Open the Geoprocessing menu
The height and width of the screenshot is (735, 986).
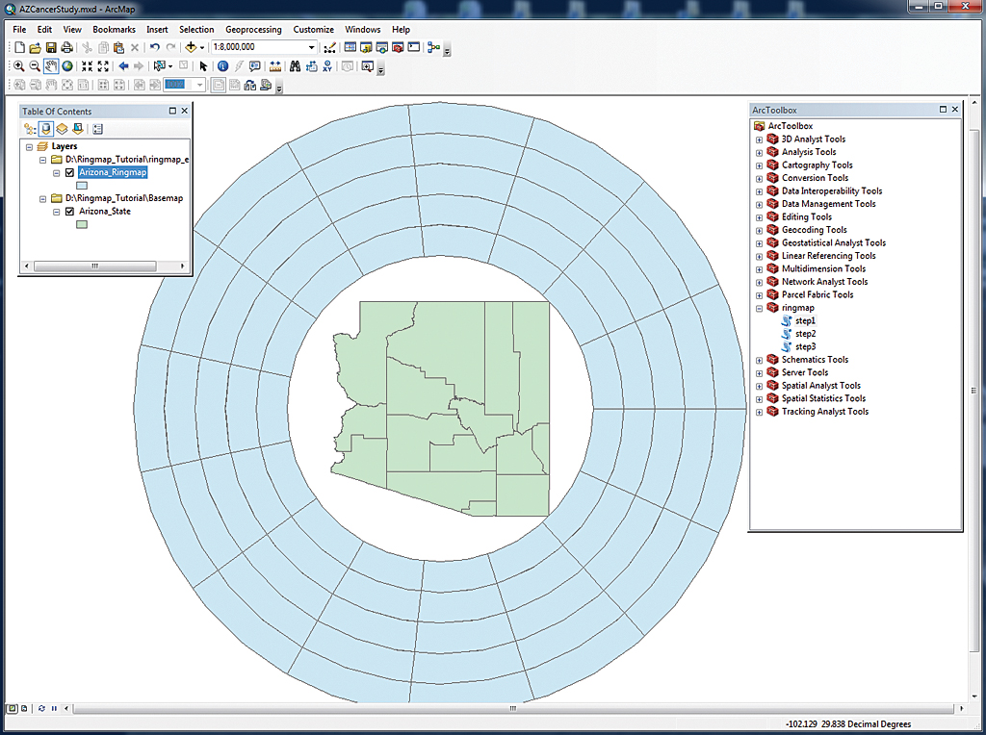253,30
